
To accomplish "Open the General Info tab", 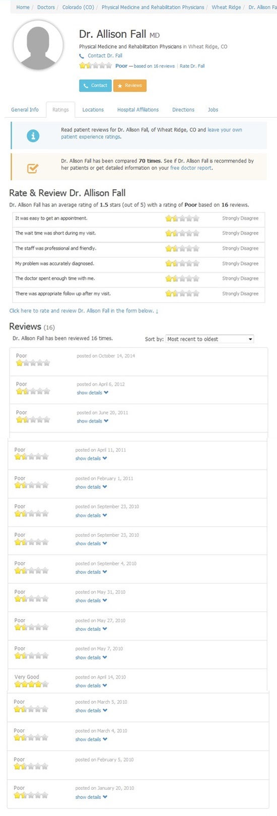I will coord(25,110).
